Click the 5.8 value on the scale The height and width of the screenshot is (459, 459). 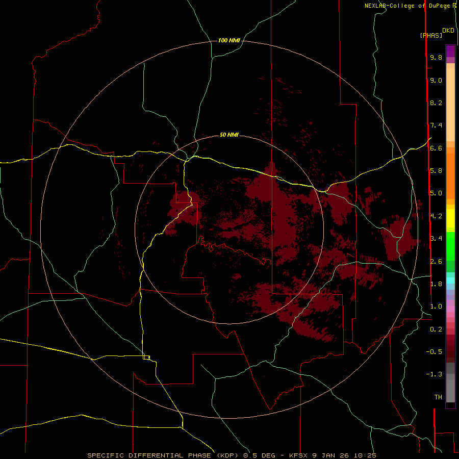[x=436, y=170]
